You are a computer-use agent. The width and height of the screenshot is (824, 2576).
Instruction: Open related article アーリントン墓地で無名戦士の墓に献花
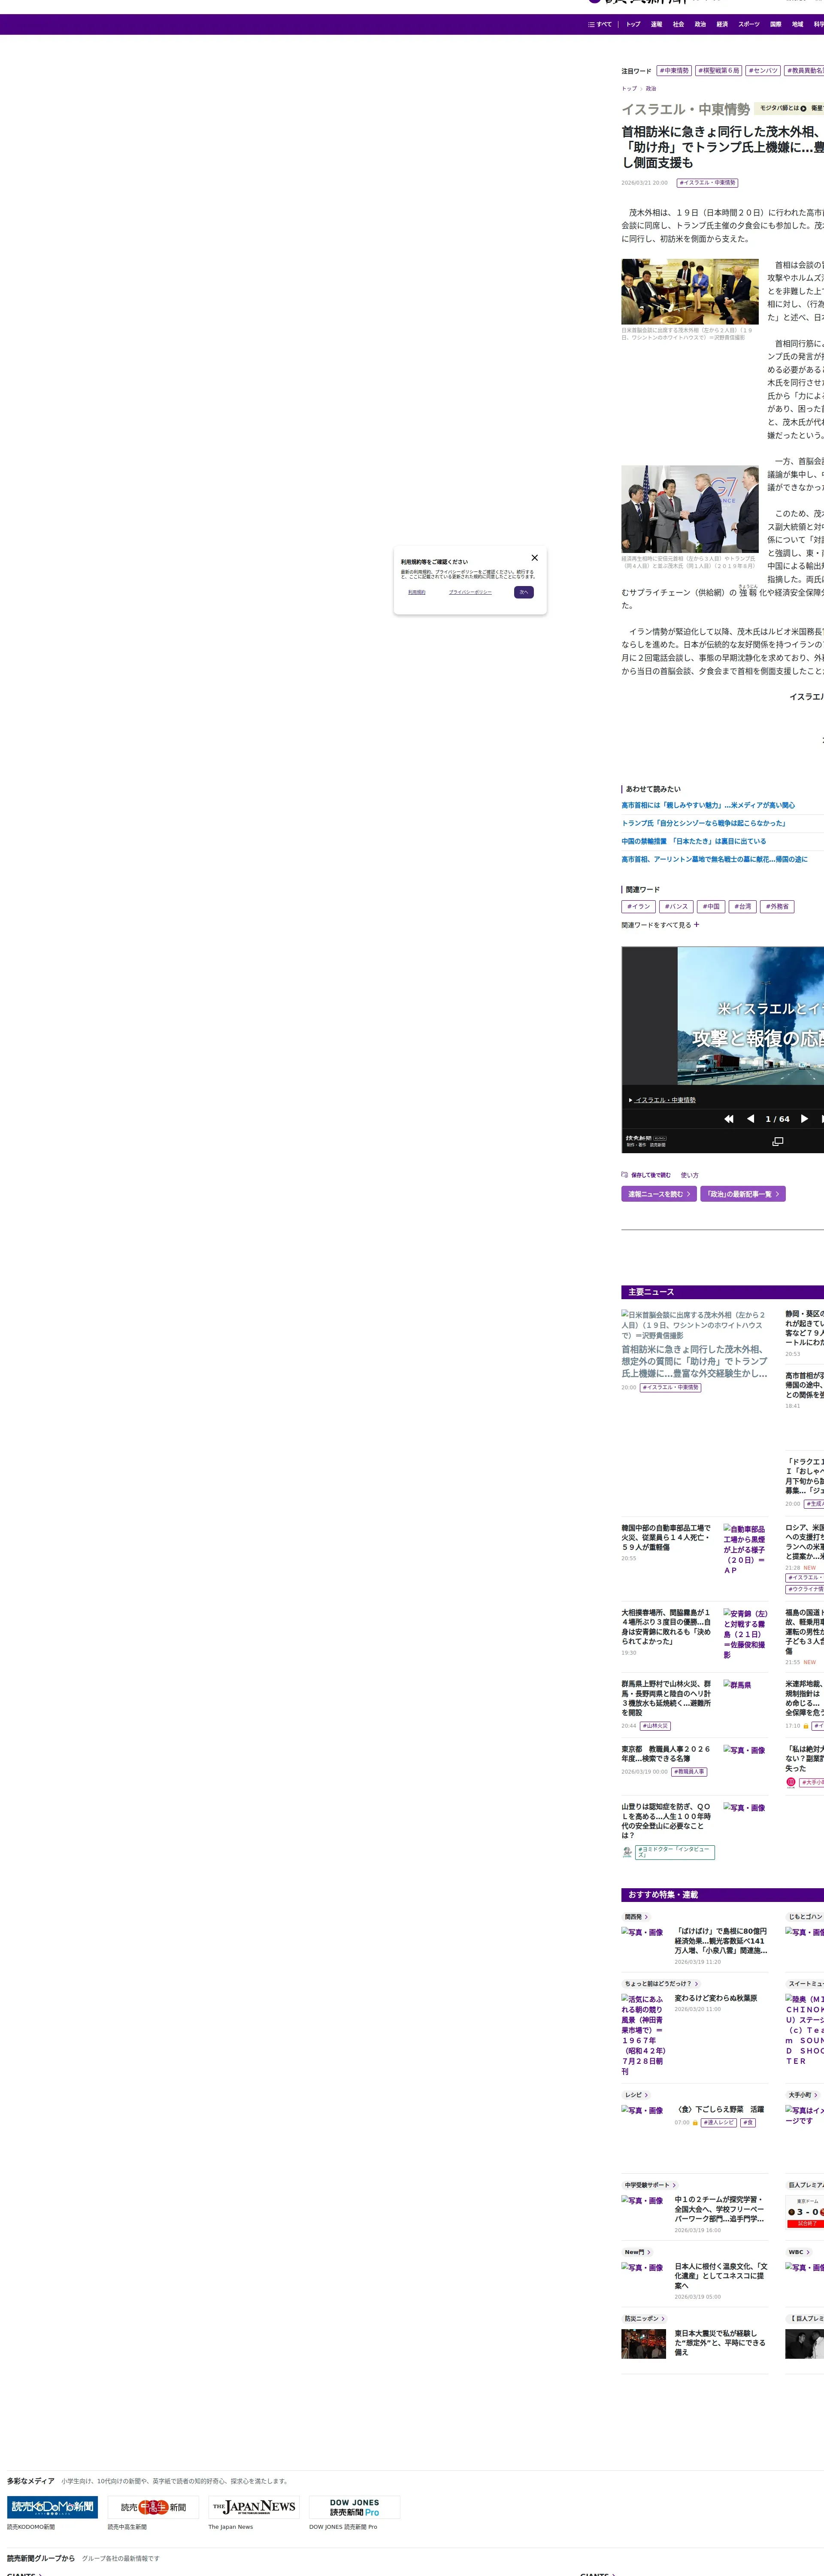coord(714,859)
